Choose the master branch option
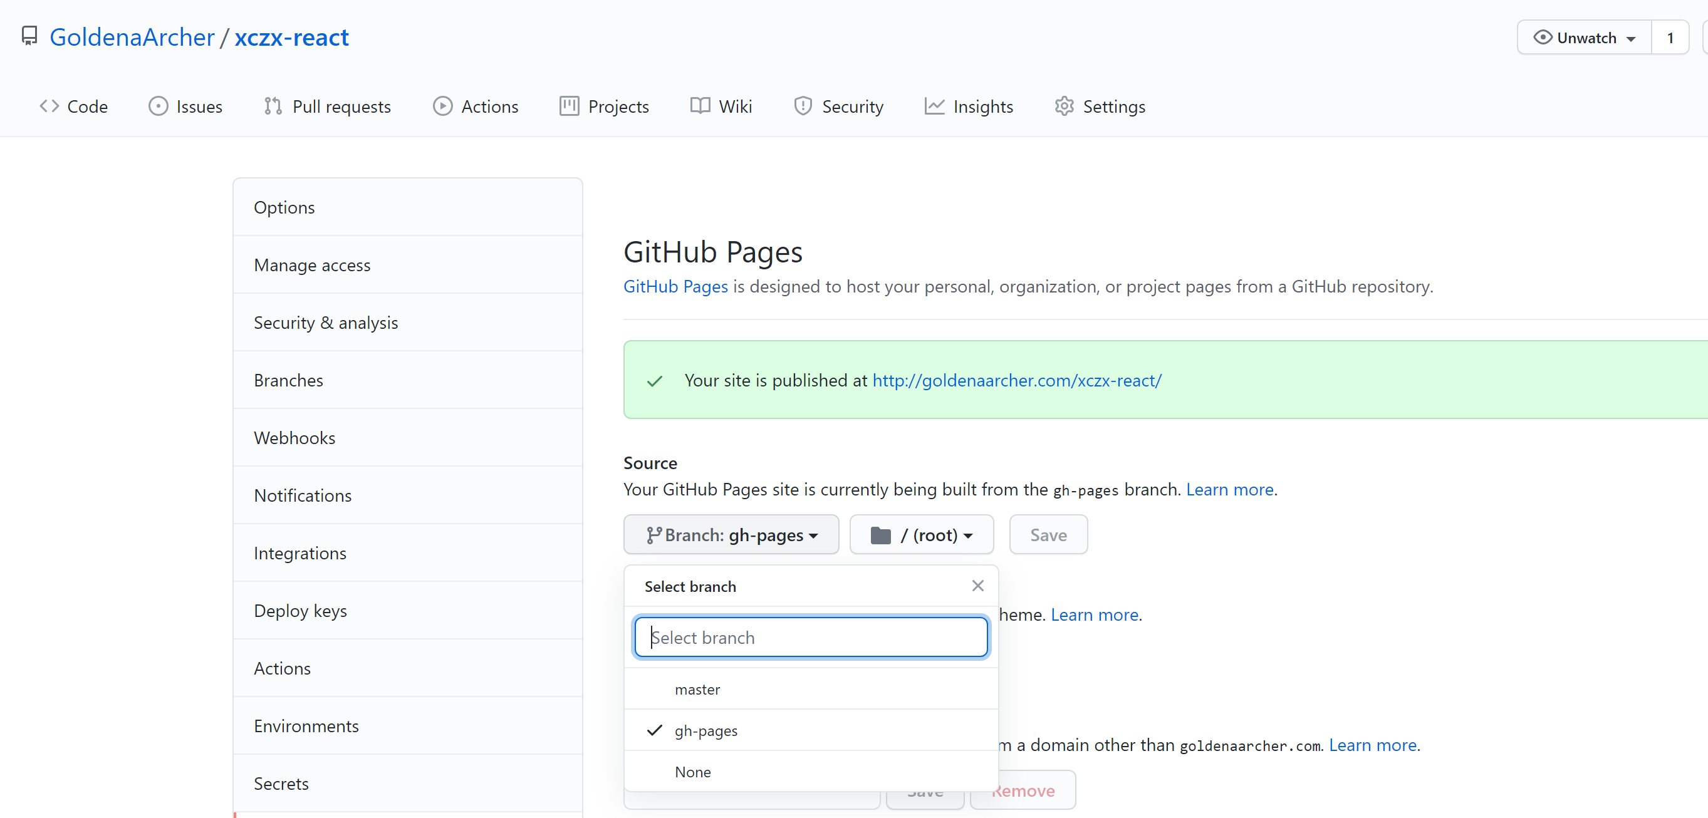The width and height of the screenshot is (1708, 818). (x=811, y=689)
